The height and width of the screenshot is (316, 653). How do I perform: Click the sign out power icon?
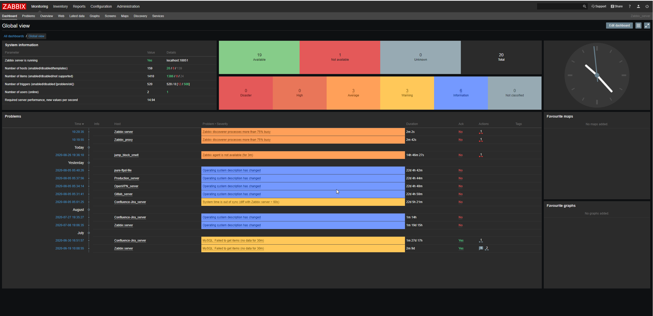(647, 6)
